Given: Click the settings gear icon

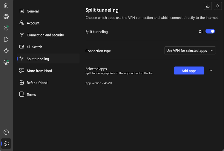Looking at the screenshot, I should click(x=6, y=144).
